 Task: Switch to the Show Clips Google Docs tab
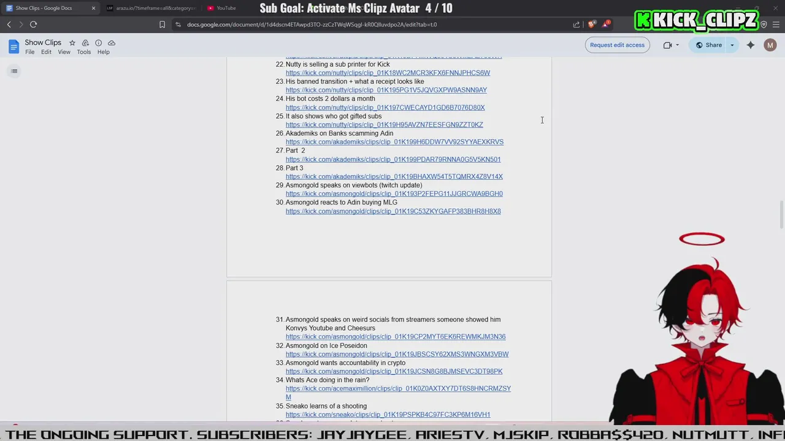50,8
